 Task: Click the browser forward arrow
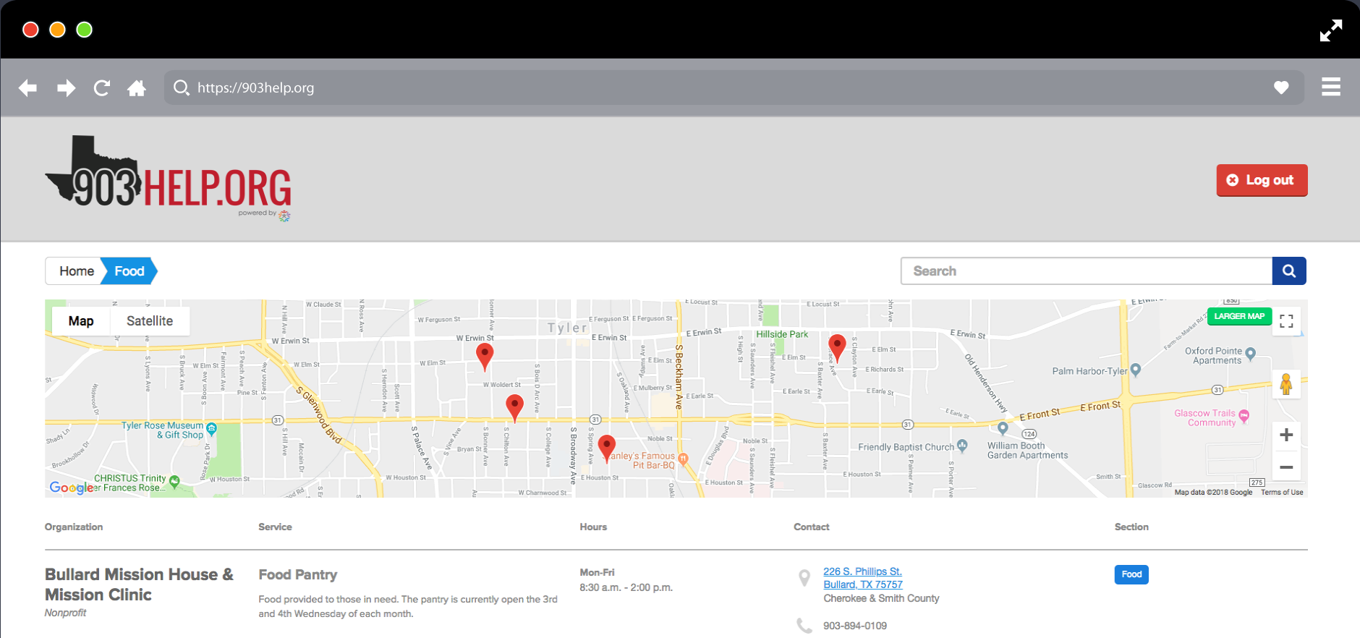(x=66, y=88)
